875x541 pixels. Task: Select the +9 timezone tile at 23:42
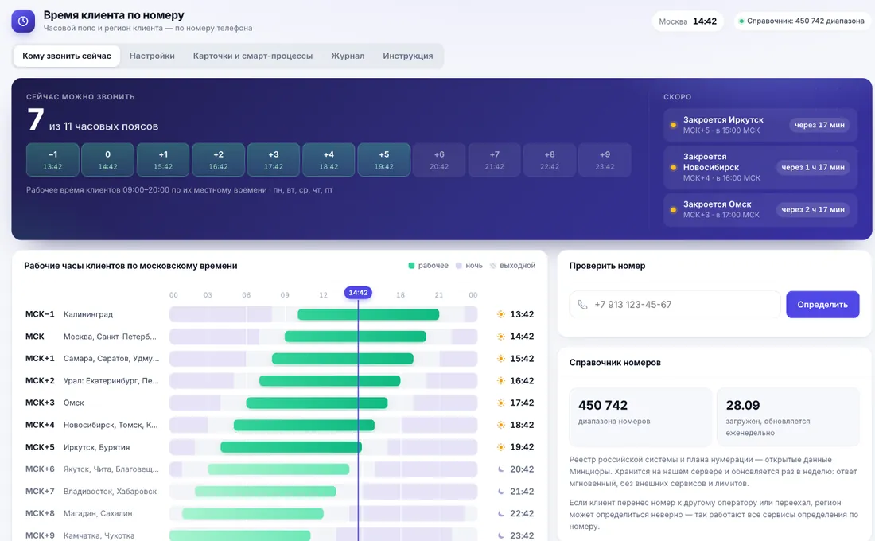pyautogui.click(x=605, y=160)
